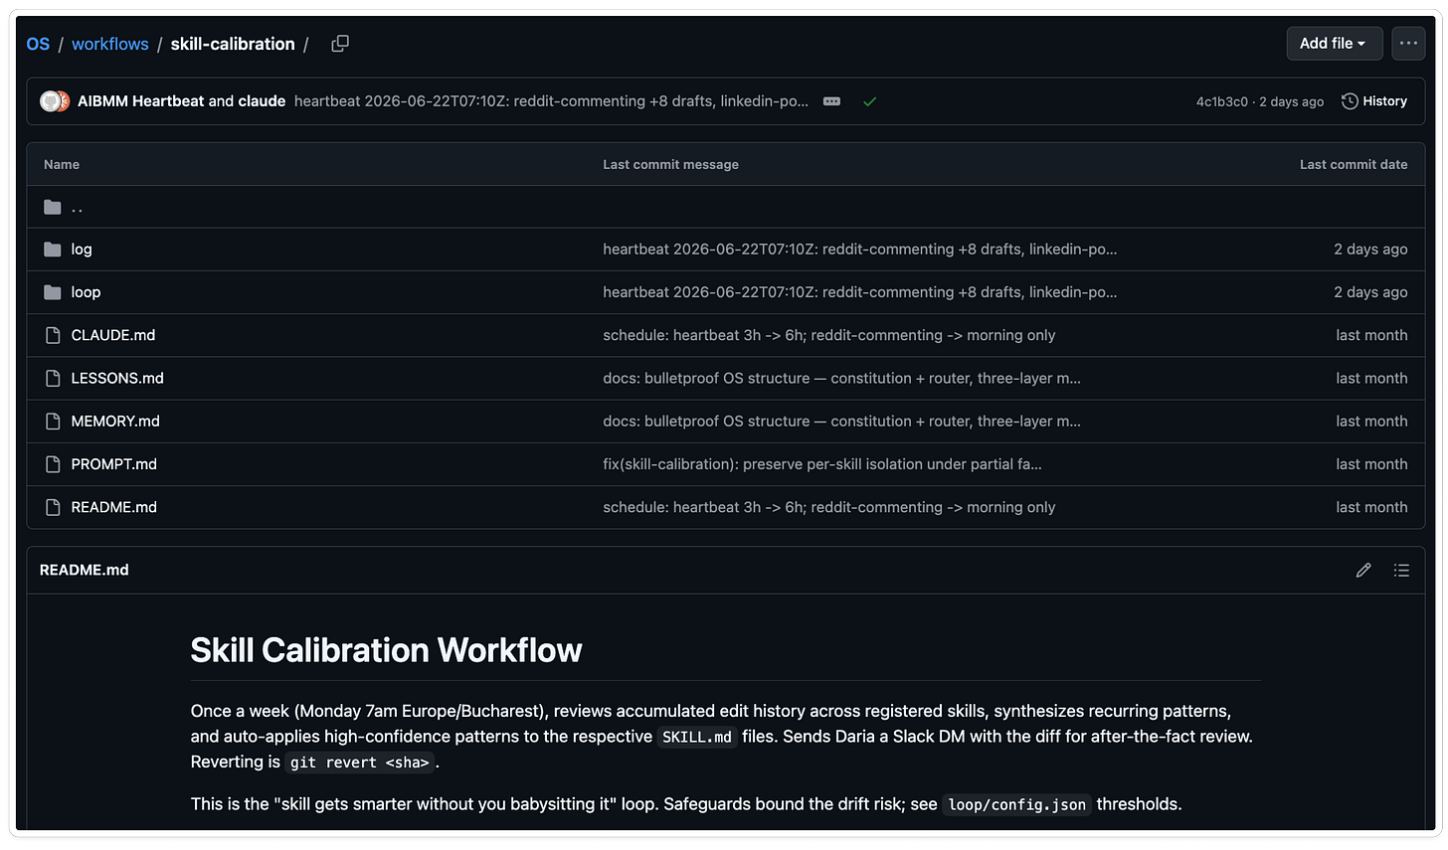Click the README.md panel header title
Image resolution: width=1448 pixels, height=850 pixels.
click(x=85, y=570)
